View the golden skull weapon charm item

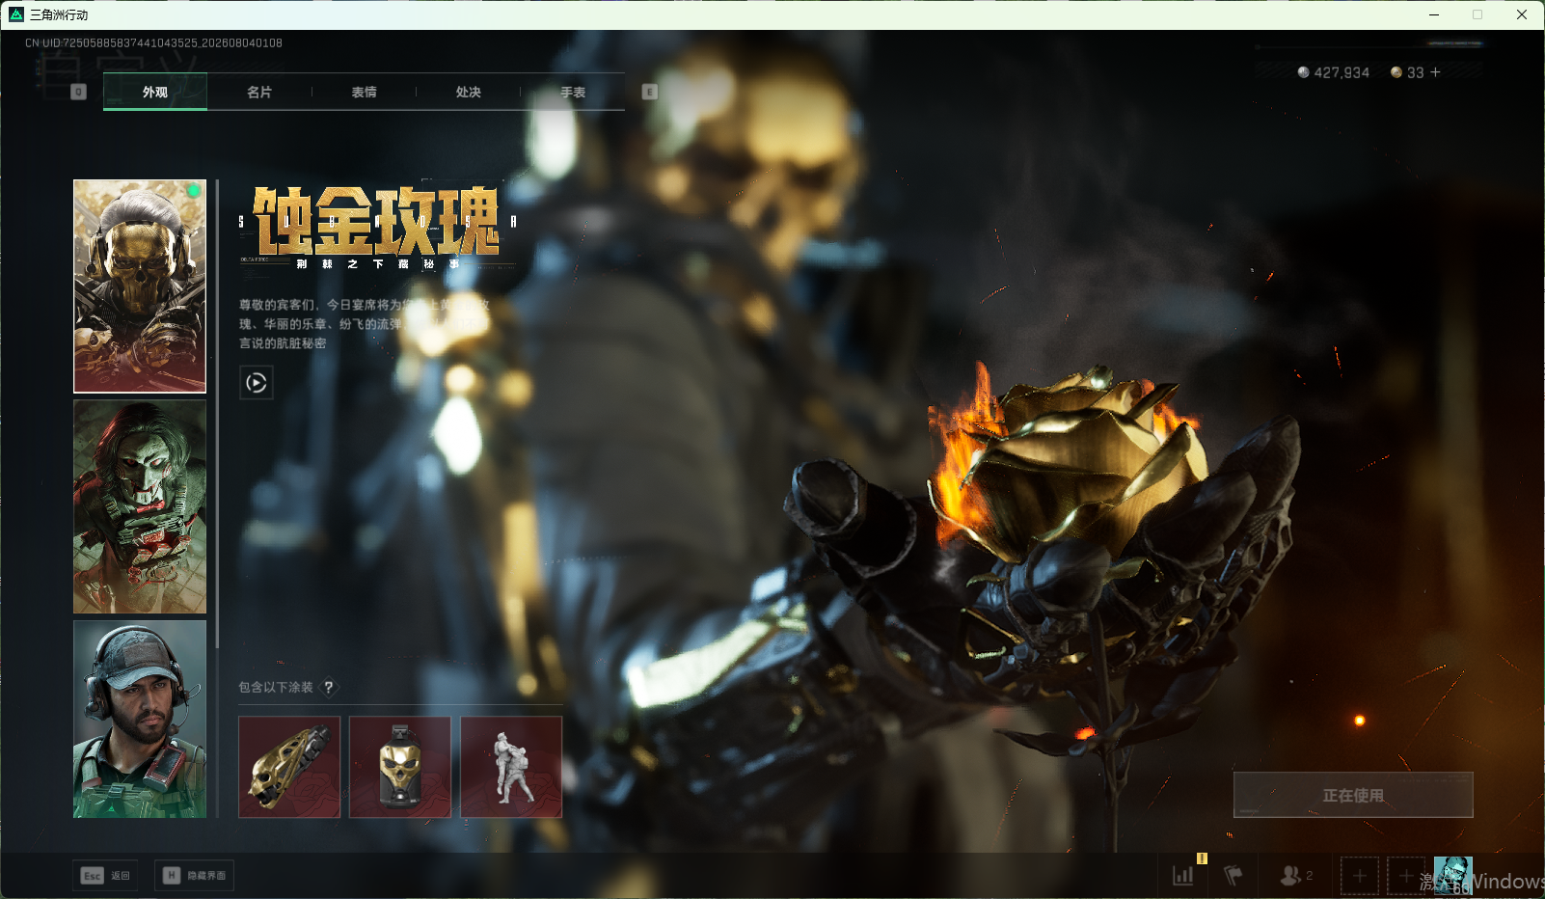pyautogui.click(x=289, y=767)
